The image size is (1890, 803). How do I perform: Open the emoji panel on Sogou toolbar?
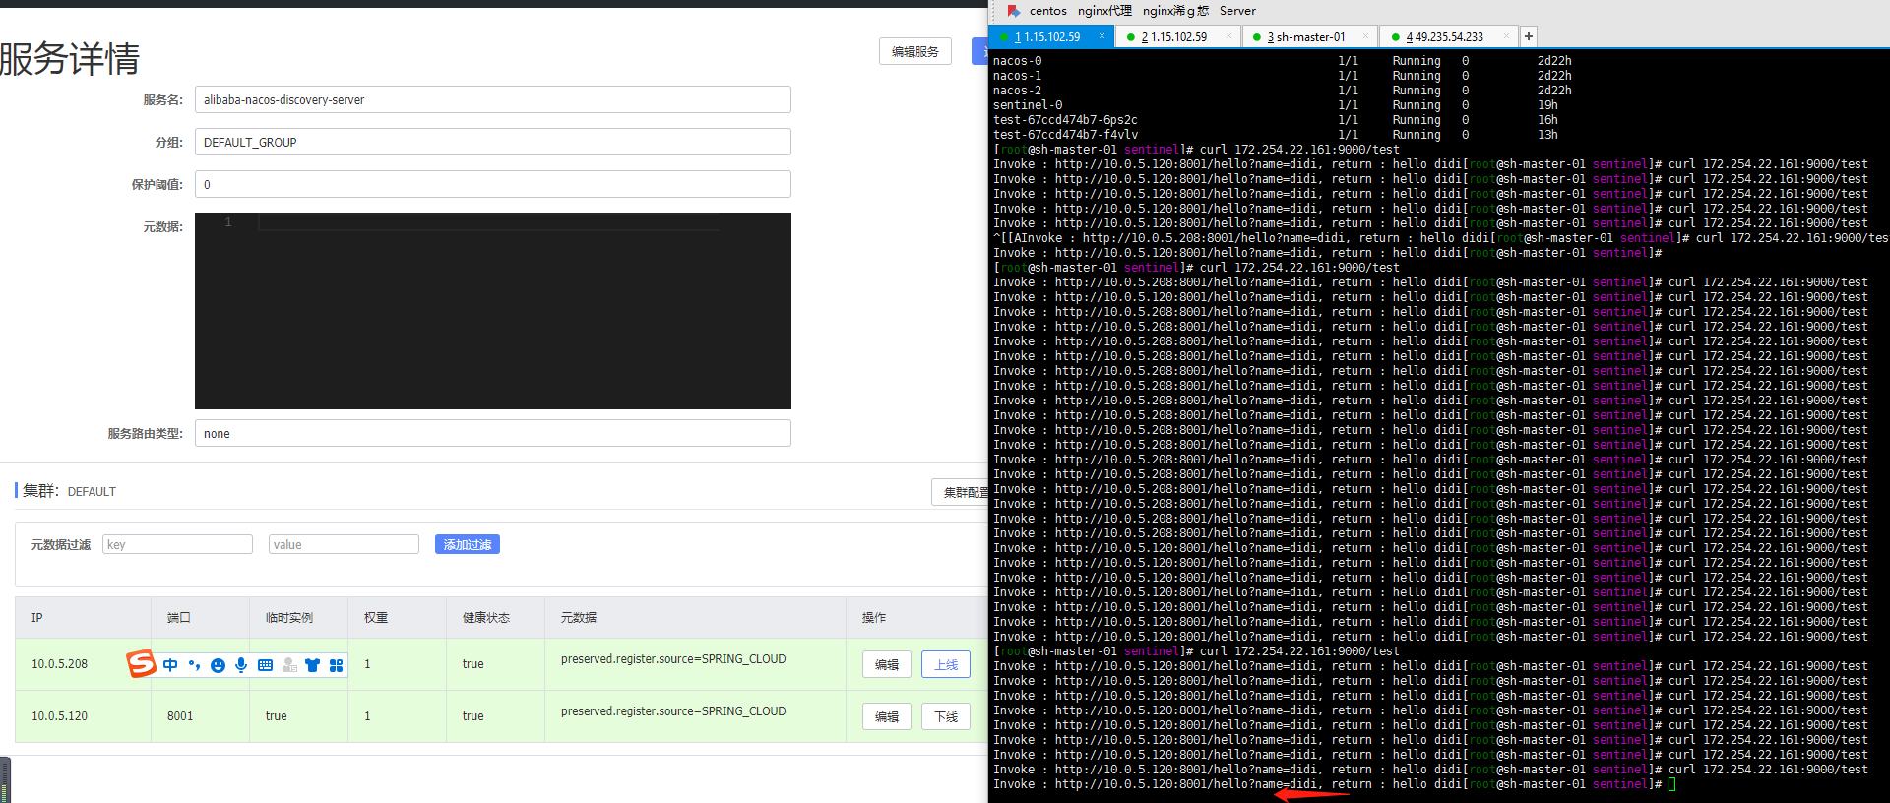218,665
